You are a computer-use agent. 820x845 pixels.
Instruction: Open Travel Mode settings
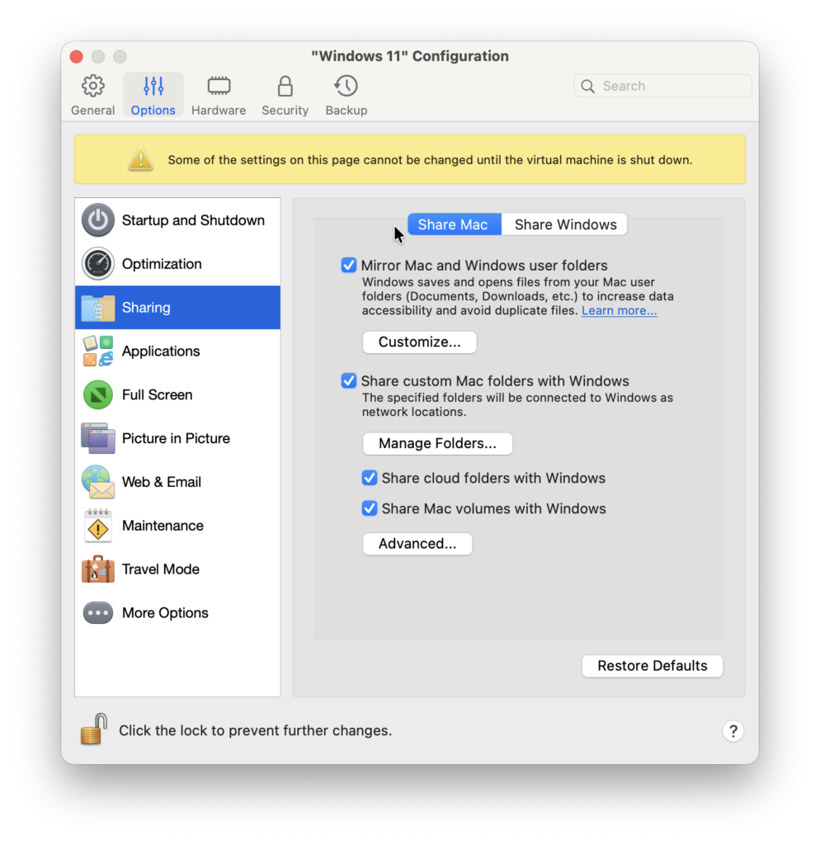click(178, 569)
